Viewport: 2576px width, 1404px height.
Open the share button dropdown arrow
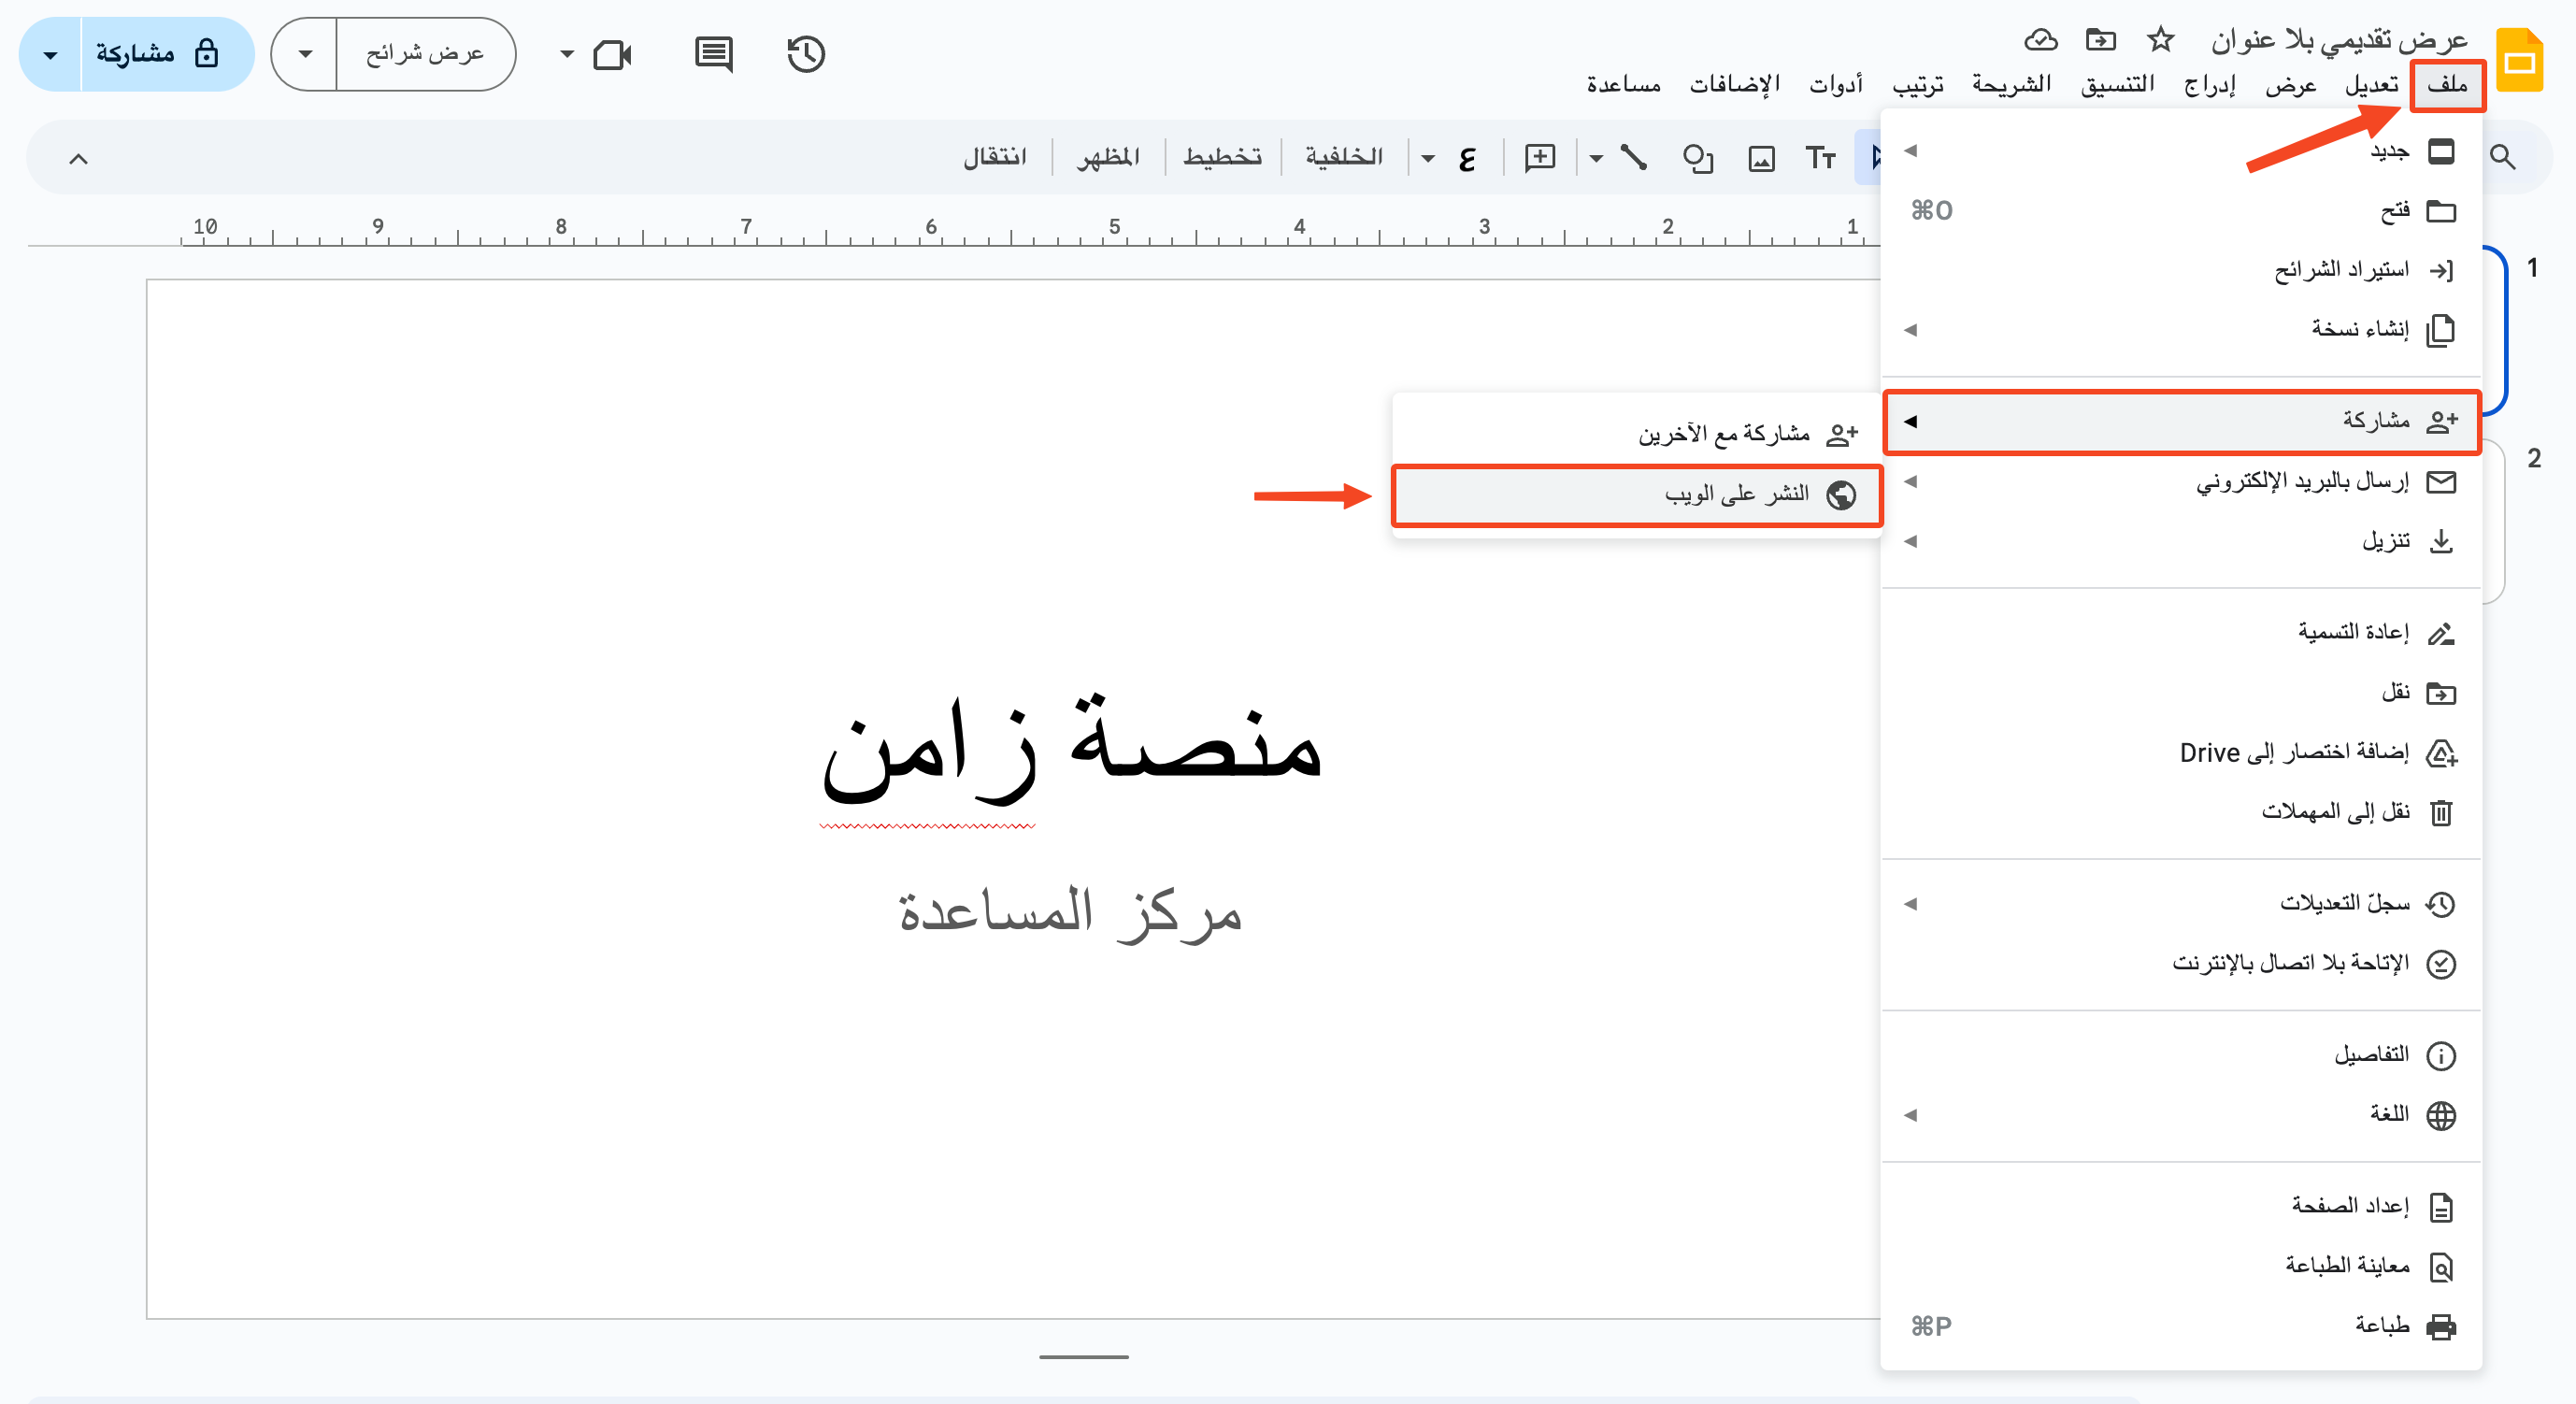tap(51, 55)
